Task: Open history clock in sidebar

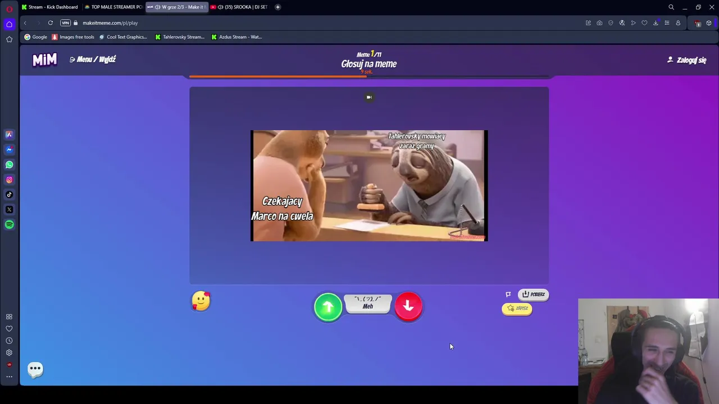Action: pos(9,341)
